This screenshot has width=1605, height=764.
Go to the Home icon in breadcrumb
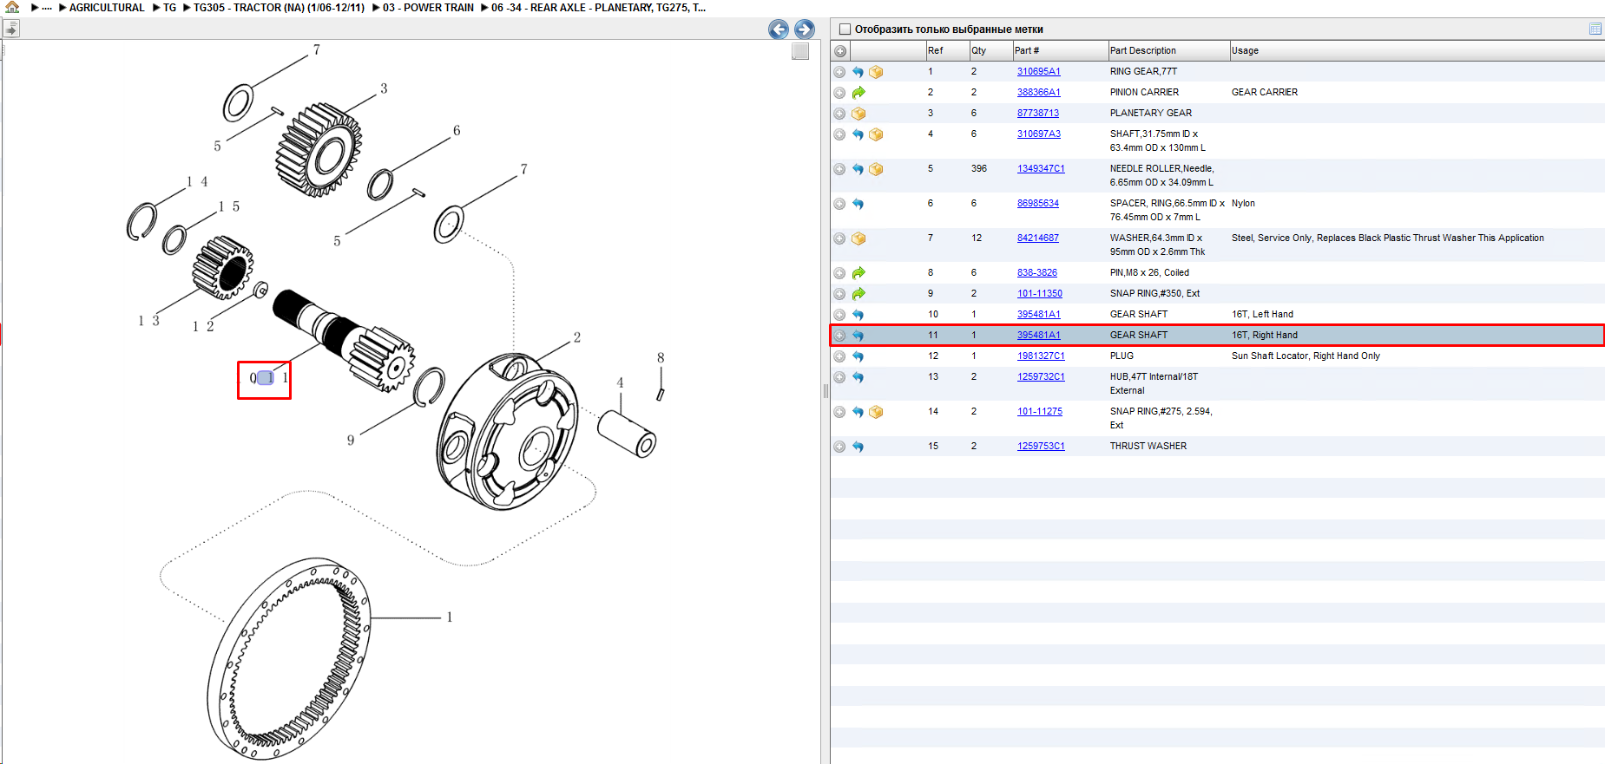point(12,7)
